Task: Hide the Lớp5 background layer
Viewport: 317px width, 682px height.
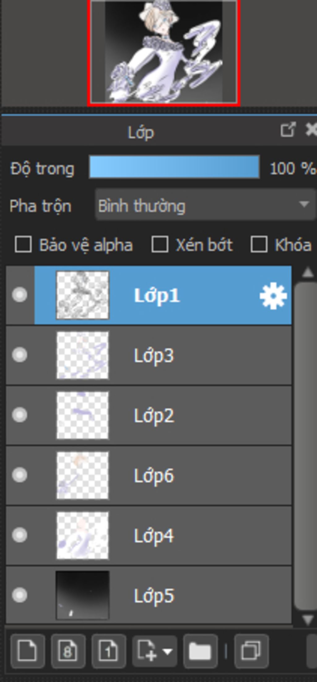Action: pos(20,595)
